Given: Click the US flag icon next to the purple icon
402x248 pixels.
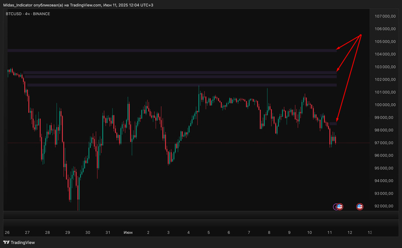Looking at the screenshot, I should (340, 206).
